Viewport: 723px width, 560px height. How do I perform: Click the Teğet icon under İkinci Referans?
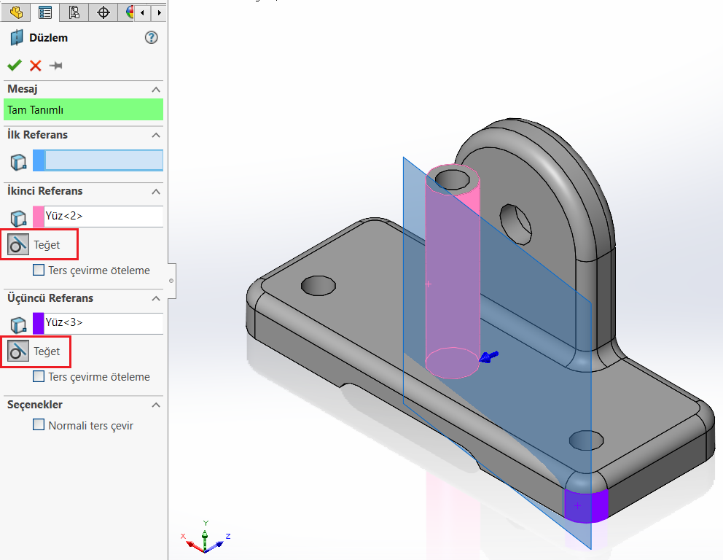(18, 245)
